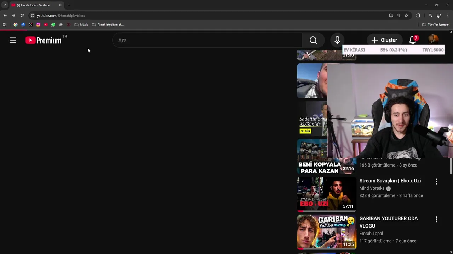Open the Google bookmark

(16, 25)
